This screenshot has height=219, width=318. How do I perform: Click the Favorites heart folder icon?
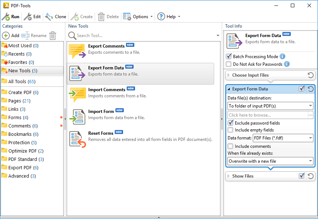[x=4, y=62]
